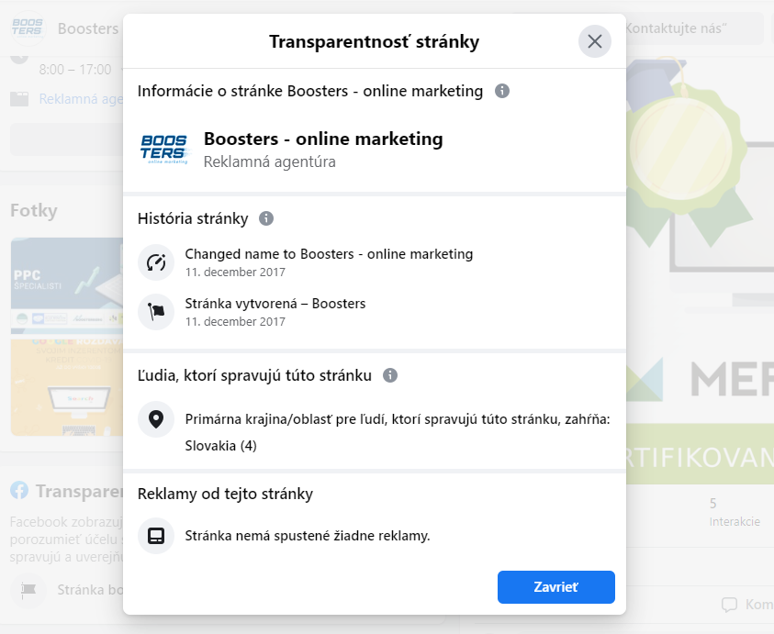774x634 pixels.
Task: Click 'Reklamná agentúra' subtitle in dialog
Action: click(x=270, y=161)
